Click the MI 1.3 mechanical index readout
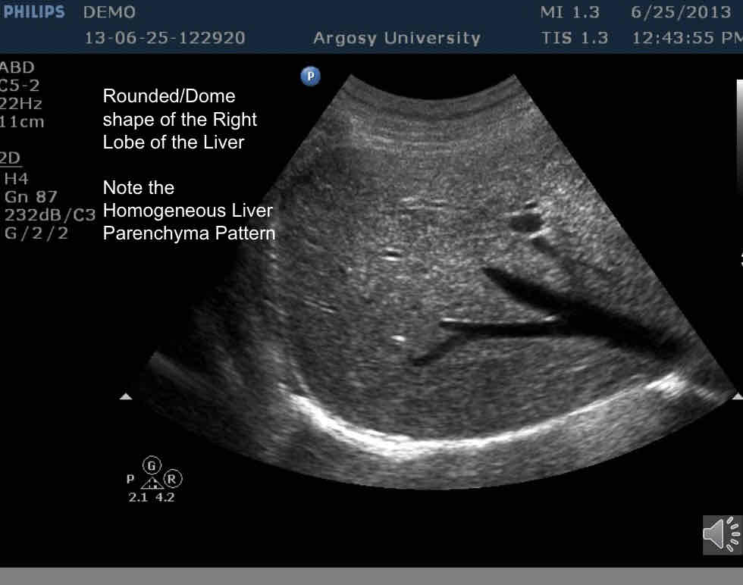 [569, 12]
